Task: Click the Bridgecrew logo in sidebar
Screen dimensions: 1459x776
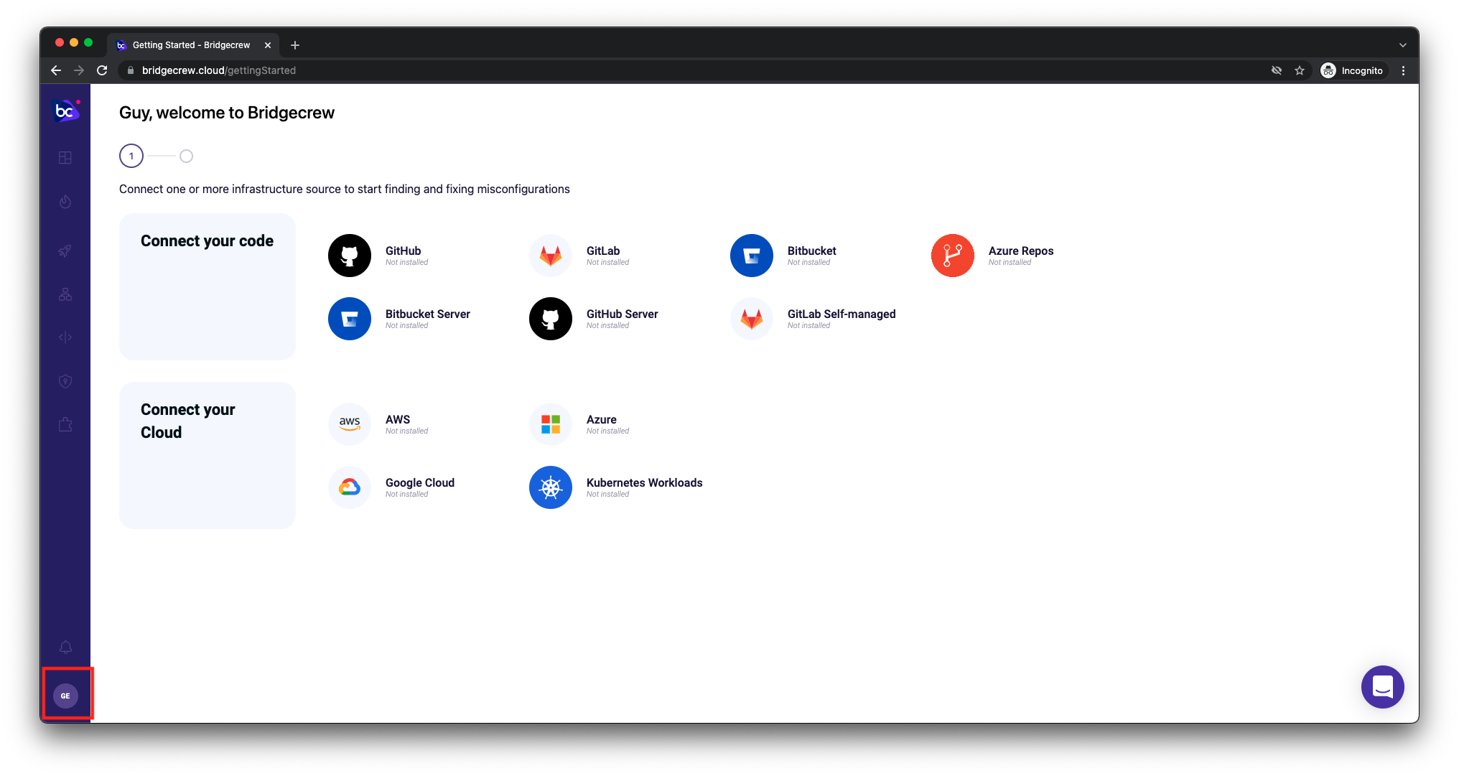Action: click(x=65, y=111)
